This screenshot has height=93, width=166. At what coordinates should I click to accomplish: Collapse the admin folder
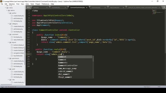[x=7, y=10]
